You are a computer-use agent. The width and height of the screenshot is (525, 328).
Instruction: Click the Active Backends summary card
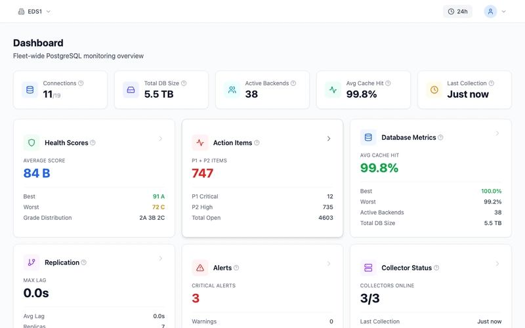pyautogui.click(x=262, y=90)
